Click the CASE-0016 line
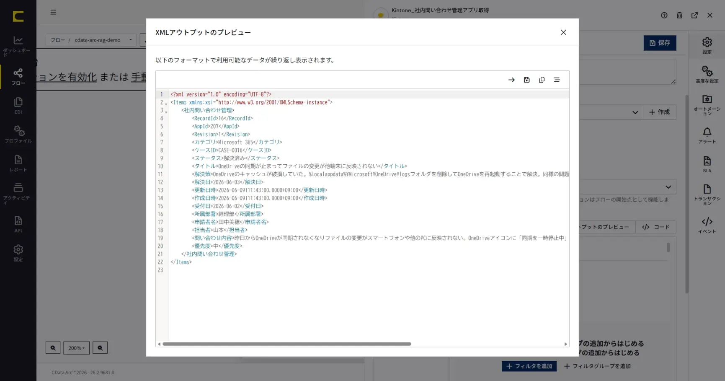 (232, 150)
